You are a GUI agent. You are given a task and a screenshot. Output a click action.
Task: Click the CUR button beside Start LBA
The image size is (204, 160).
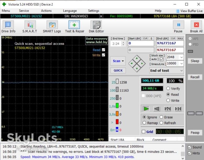point(145,38)
